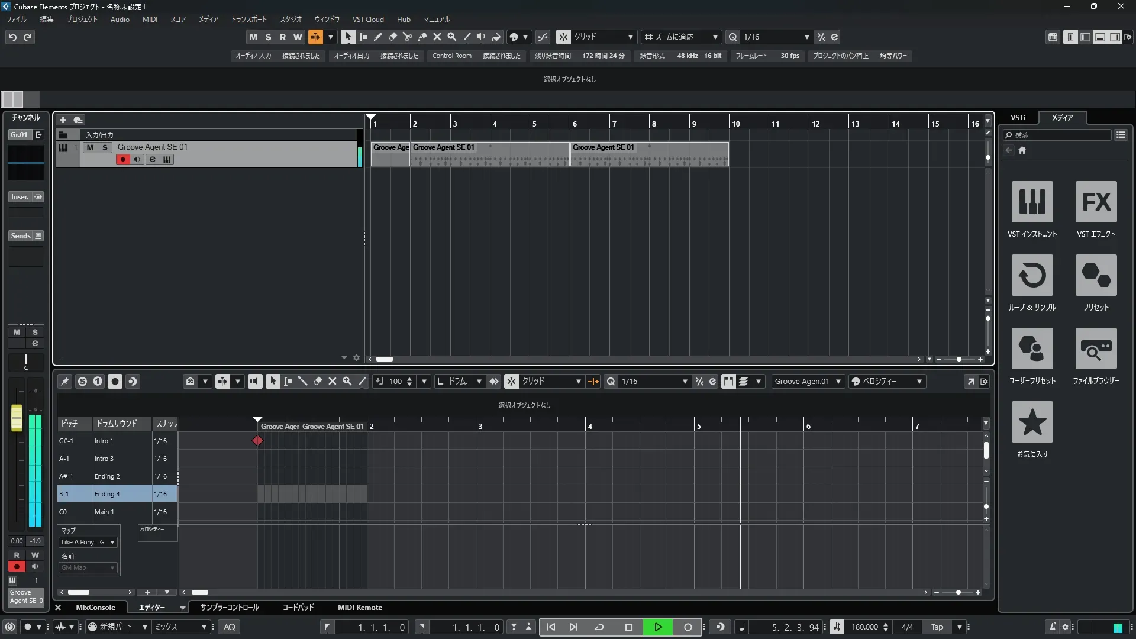
Task: Open the Like A Pony drum map dropdown
Action: tap(88, 542)
